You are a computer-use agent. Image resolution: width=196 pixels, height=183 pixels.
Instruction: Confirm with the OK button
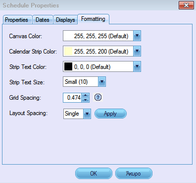click(x=94, y=174)
